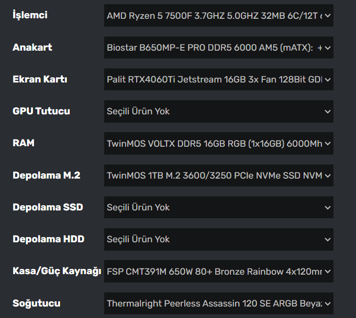The height and width of the screenshot is (318, 356).
Task: Open the İşlemci processor dropdown
Action: 215,16
